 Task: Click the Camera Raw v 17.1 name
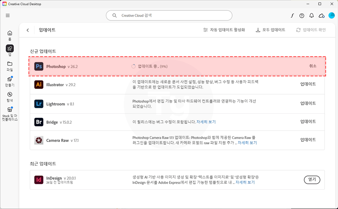pos(63,140)
